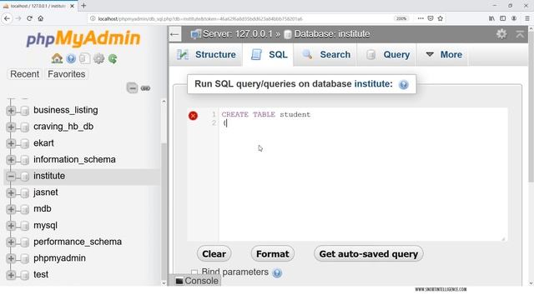This screenshot has height=300, width=534.
Task: Open Firefox hamburger menu
Action: coord(526,18)
